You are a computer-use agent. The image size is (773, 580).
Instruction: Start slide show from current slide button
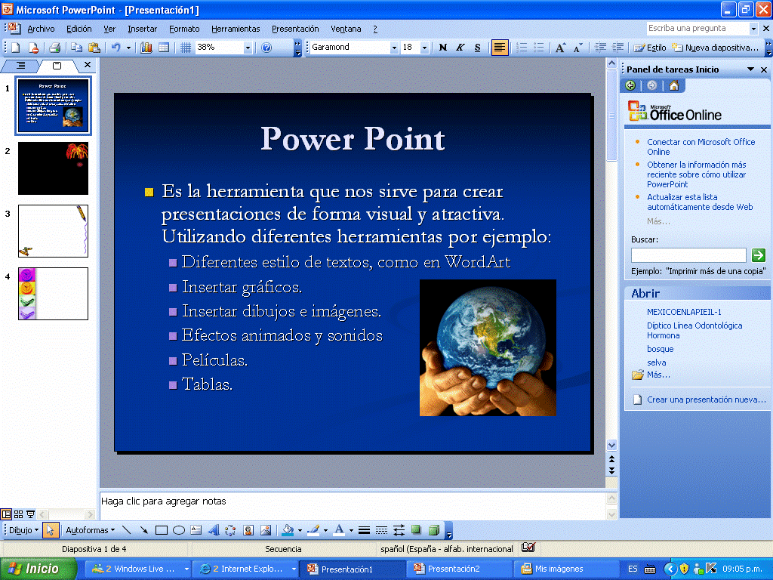point(30,514)
